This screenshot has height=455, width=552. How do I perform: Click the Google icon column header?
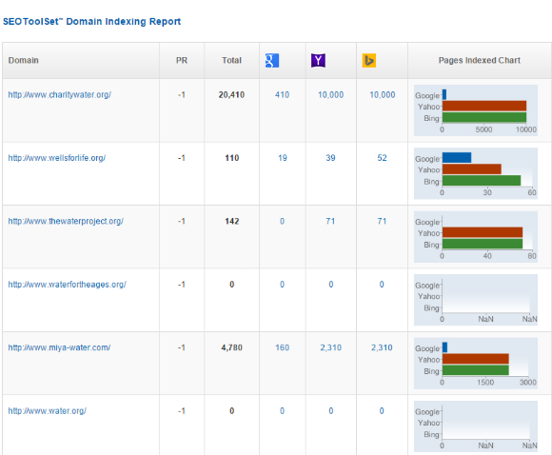coord(272,61)
